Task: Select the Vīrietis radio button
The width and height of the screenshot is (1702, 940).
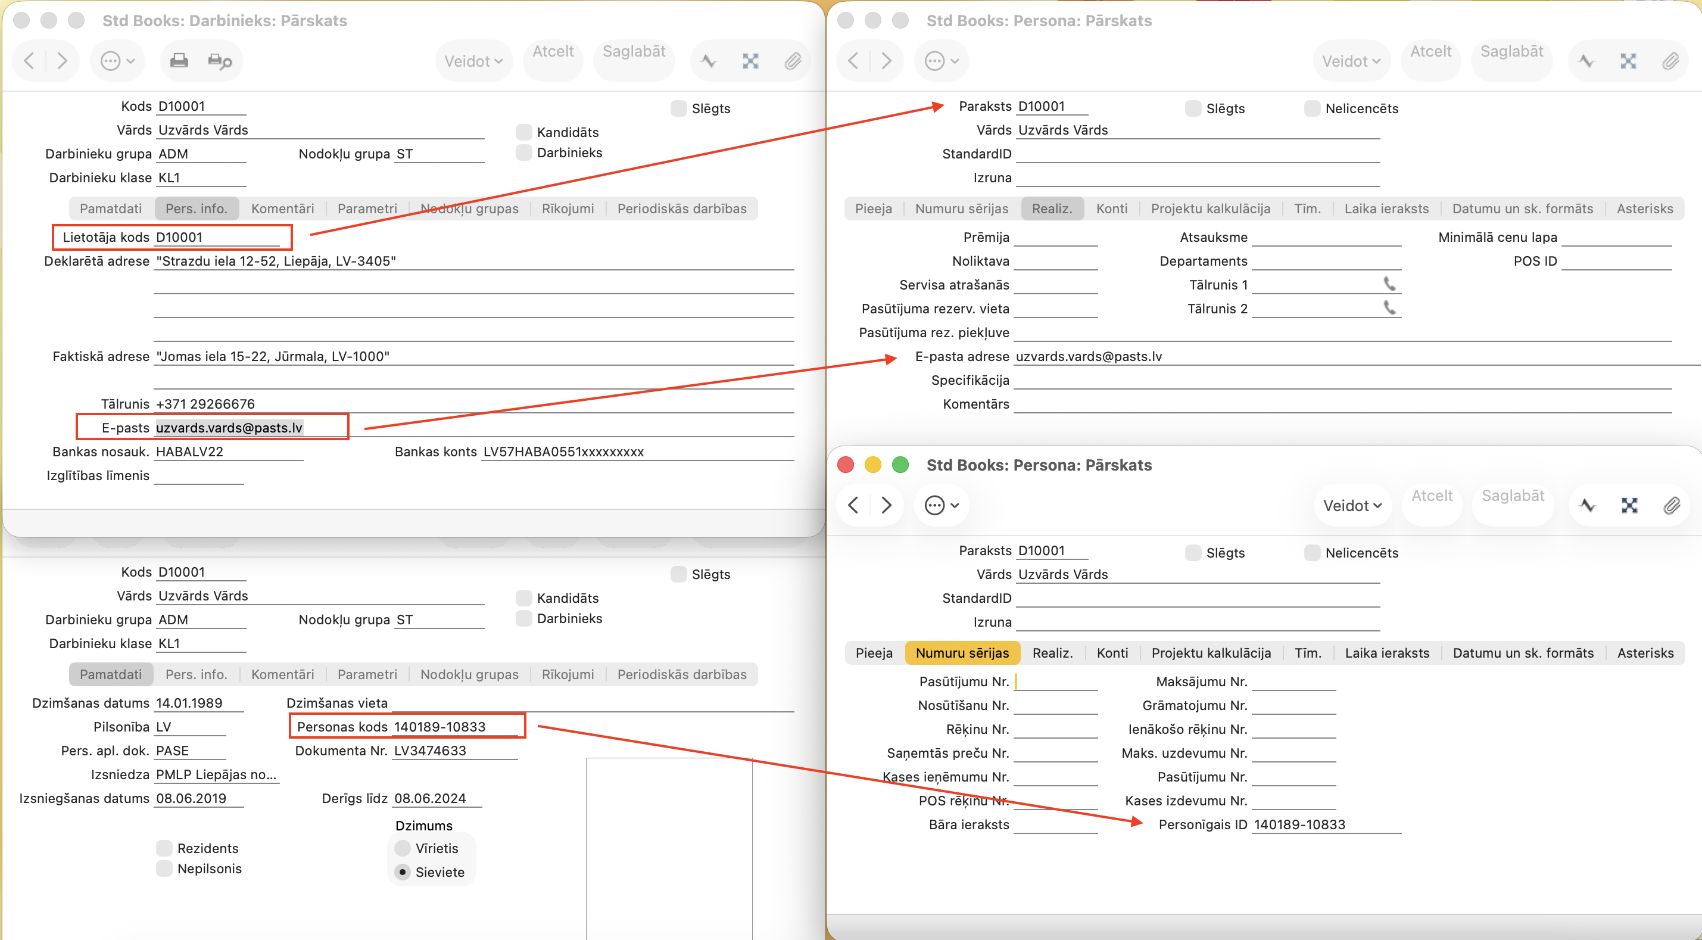Action: 403,848
